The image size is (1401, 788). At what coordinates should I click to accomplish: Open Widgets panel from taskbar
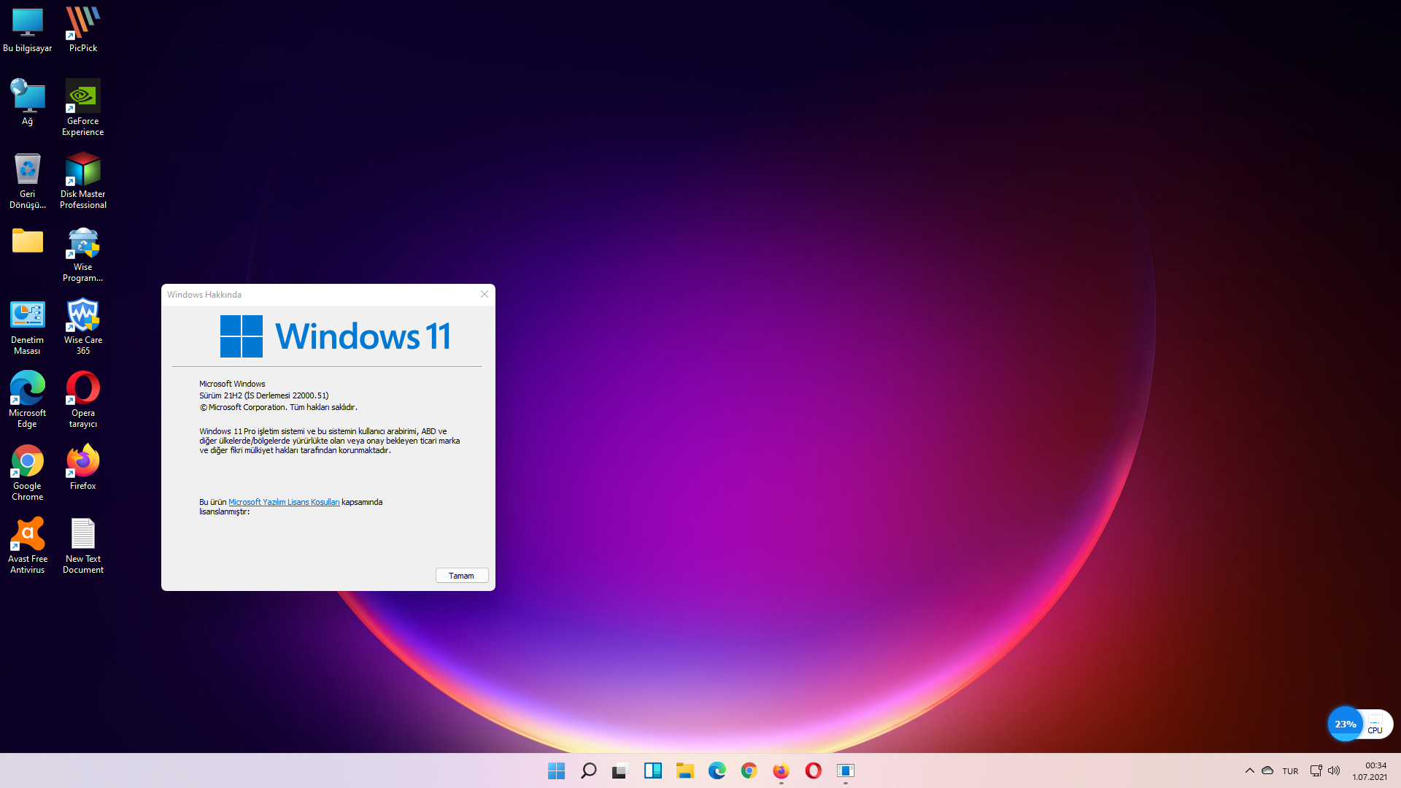(x=652, y=770)
